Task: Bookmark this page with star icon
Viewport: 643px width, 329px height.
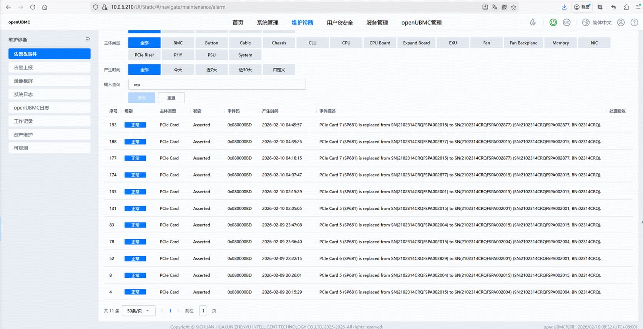Action: pos(513,7)
